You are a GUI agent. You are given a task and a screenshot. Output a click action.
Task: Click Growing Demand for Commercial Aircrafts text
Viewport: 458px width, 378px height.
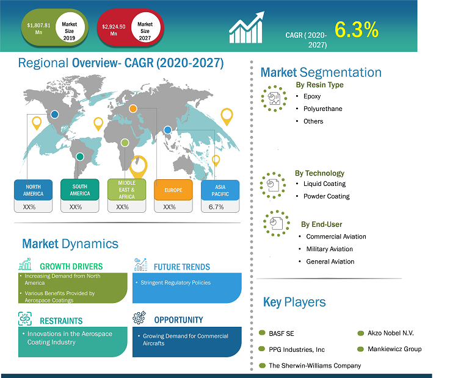pos(185,340)
